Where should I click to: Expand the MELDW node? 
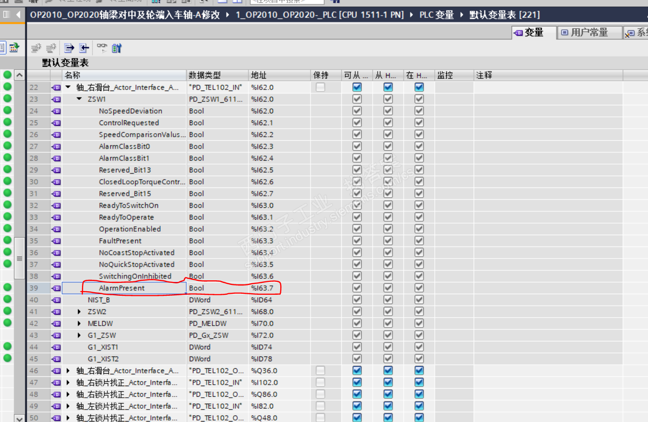[x=80, y=324]
